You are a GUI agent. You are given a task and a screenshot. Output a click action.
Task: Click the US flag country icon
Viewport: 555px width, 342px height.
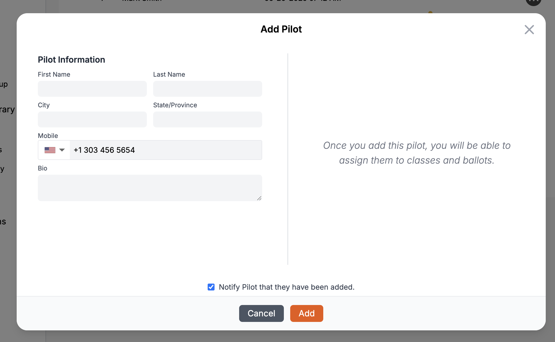(50, 150)
